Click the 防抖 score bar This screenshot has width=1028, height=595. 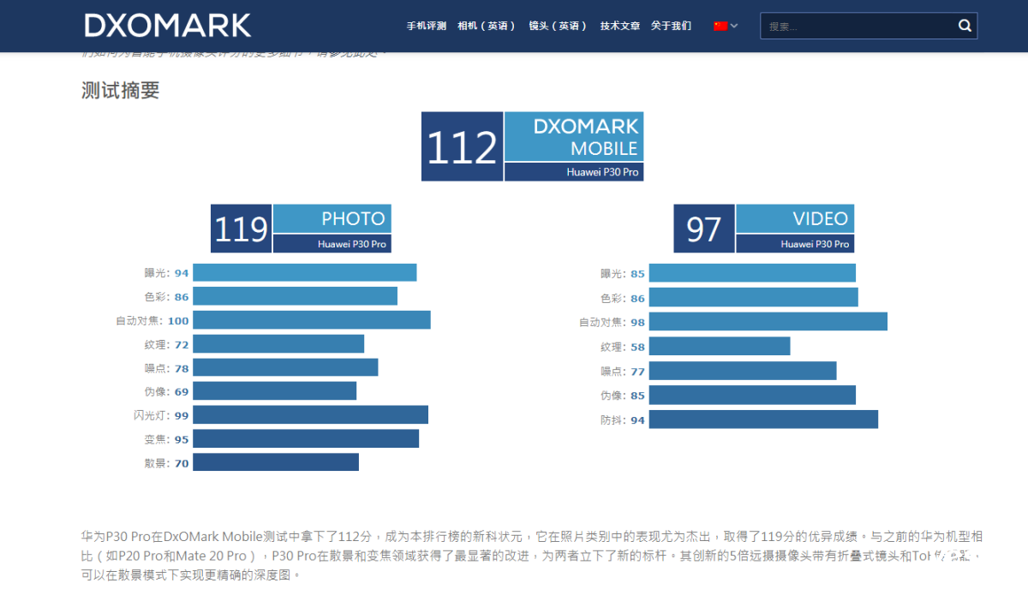click(x=763, y=419)
